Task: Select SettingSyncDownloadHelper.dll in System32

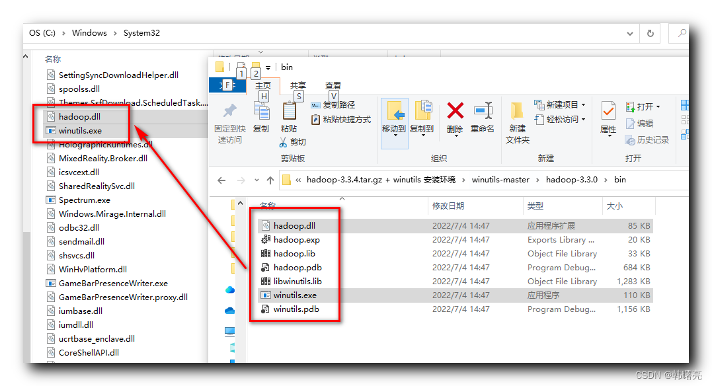Action: [x=118, y=75]
